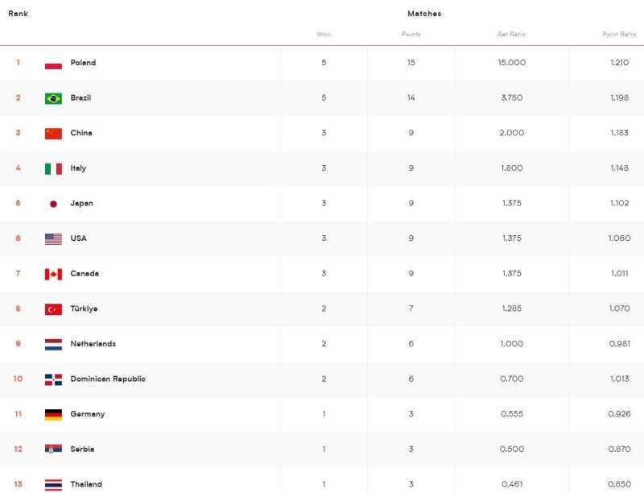Click the Germany flag icon

point(53,415)
